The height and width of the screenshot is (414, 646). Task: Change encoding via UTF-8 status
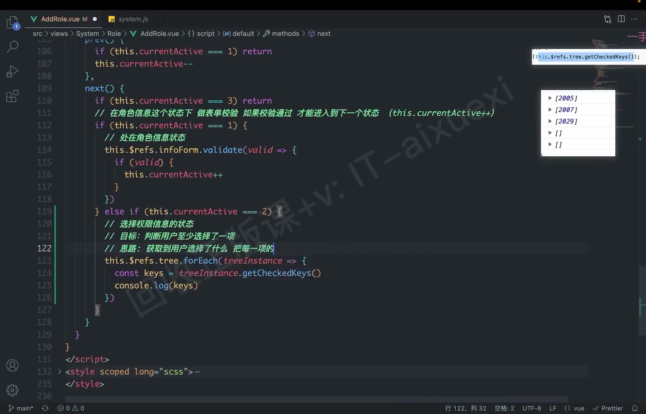(x=531, y=408)
